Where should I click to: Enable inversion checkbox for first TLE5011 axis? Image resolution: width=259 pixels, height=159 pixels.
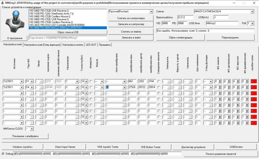tap(91, 81)
